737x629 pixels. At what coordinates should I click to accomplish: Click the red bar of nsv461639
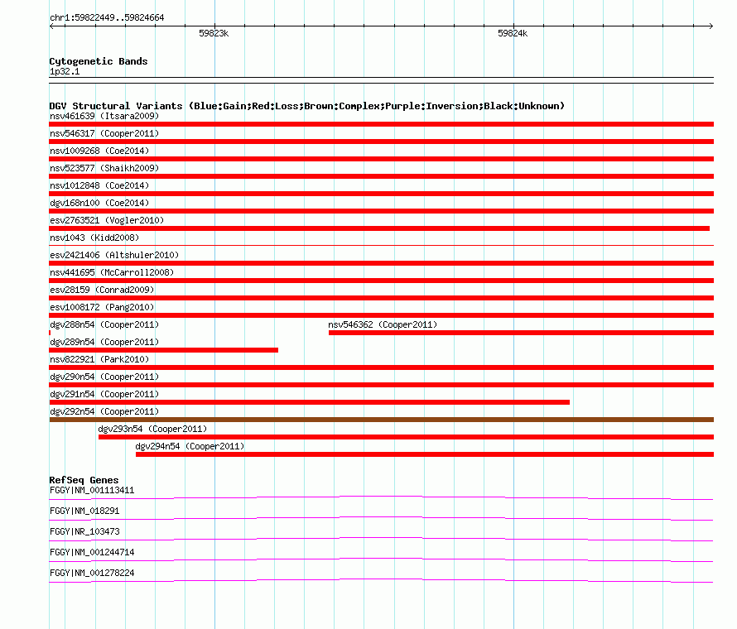pos(381,124)
